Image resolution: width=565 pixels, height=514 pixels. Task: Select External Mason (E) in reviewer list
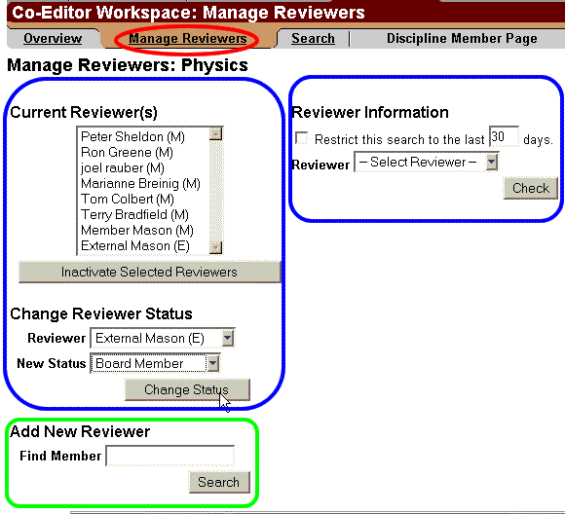point(135,245)
